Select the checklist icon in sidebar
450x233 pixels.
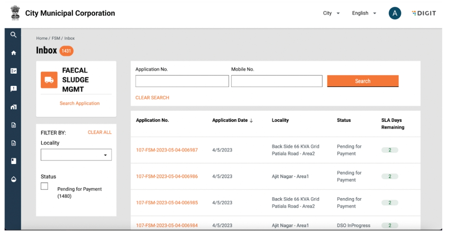pyautogui.click(x=14, y=71)
